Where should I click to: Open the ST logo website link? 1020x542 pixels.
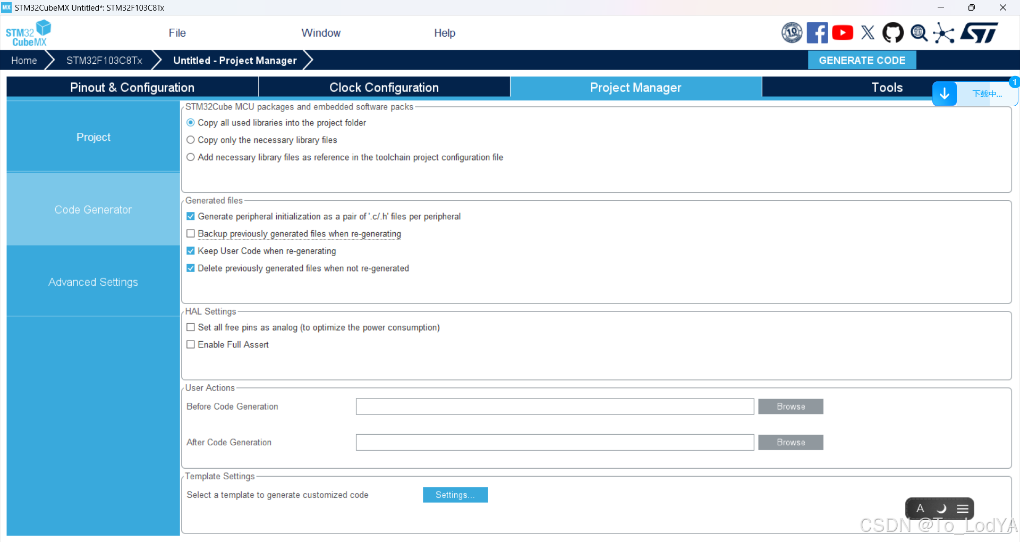click(x=979, y=33)
